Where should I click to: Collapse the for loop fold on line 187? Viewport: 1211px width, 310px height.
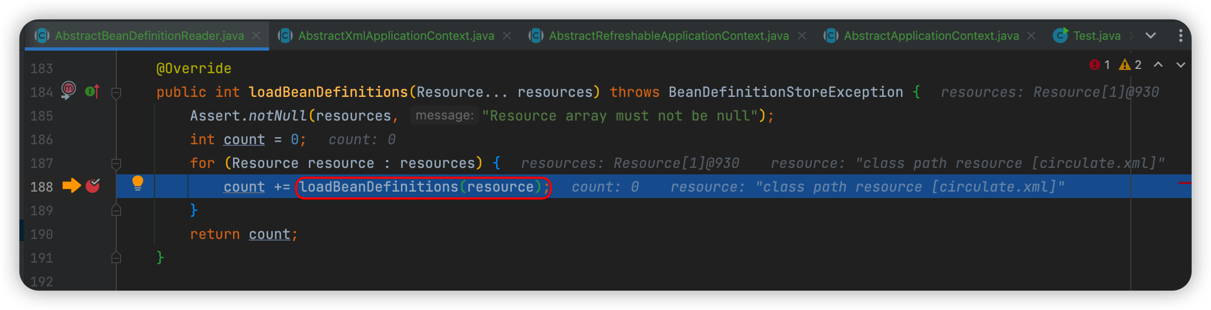point(116,163)
